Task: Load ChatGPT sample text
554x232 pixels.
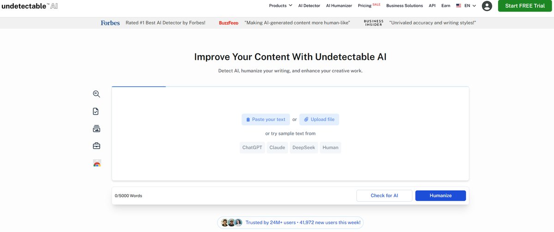Action: 252,148
